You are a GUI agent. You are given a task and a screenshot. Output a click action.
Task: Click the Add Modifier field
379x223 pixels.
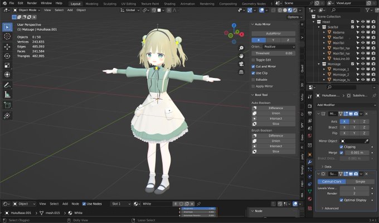point(347,105)
